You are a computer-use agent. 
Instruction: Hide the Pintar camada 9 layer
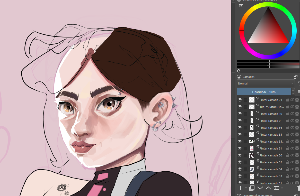coord(240,120)
